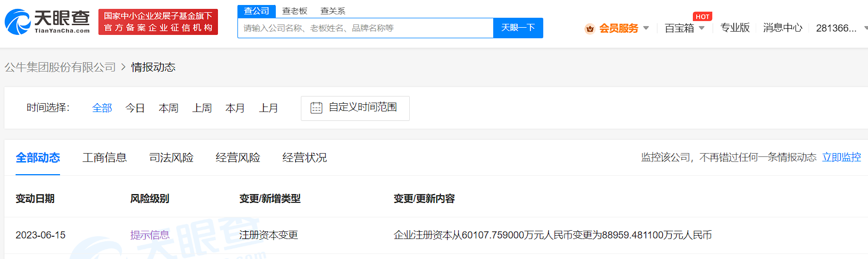Expand the account dropdown arrow
The image size is (868, 259).
[866, 28]
